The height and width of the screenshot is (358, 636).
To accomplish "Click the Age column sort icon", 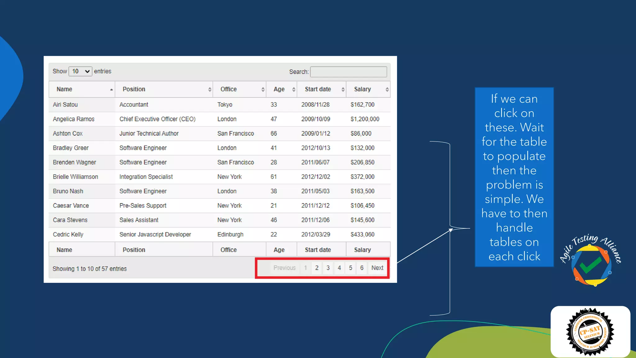I will click(x=293, y=89).
